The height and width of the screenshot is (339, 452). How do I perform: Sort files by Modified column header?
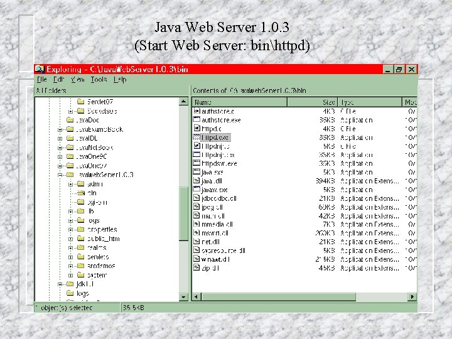point(409,102)
